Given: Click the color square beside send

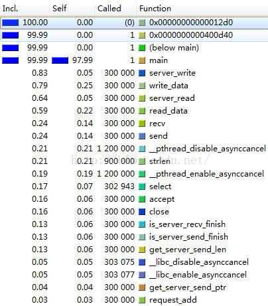Looking at the screenshot, I should pos(142,136).
